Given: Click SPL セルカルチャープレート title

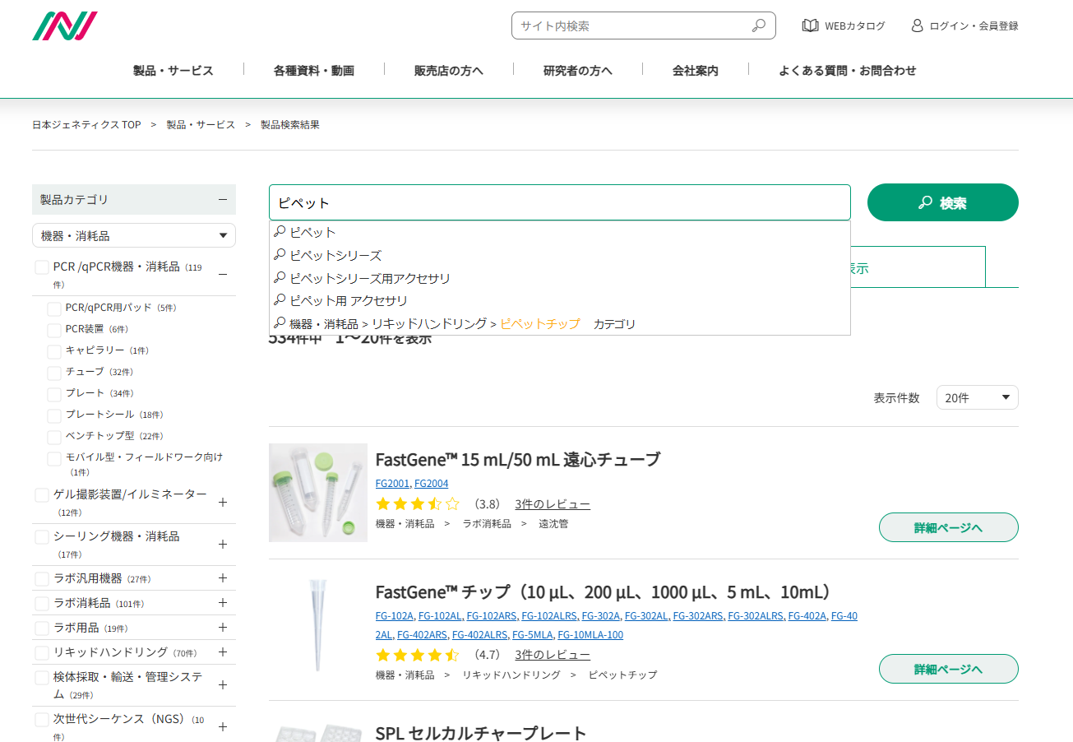Looking at the screenshot, I should click(x=481, y=733).
